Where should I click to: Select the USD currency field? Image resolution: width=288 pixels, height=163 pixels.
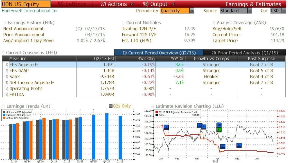(276, 11)
